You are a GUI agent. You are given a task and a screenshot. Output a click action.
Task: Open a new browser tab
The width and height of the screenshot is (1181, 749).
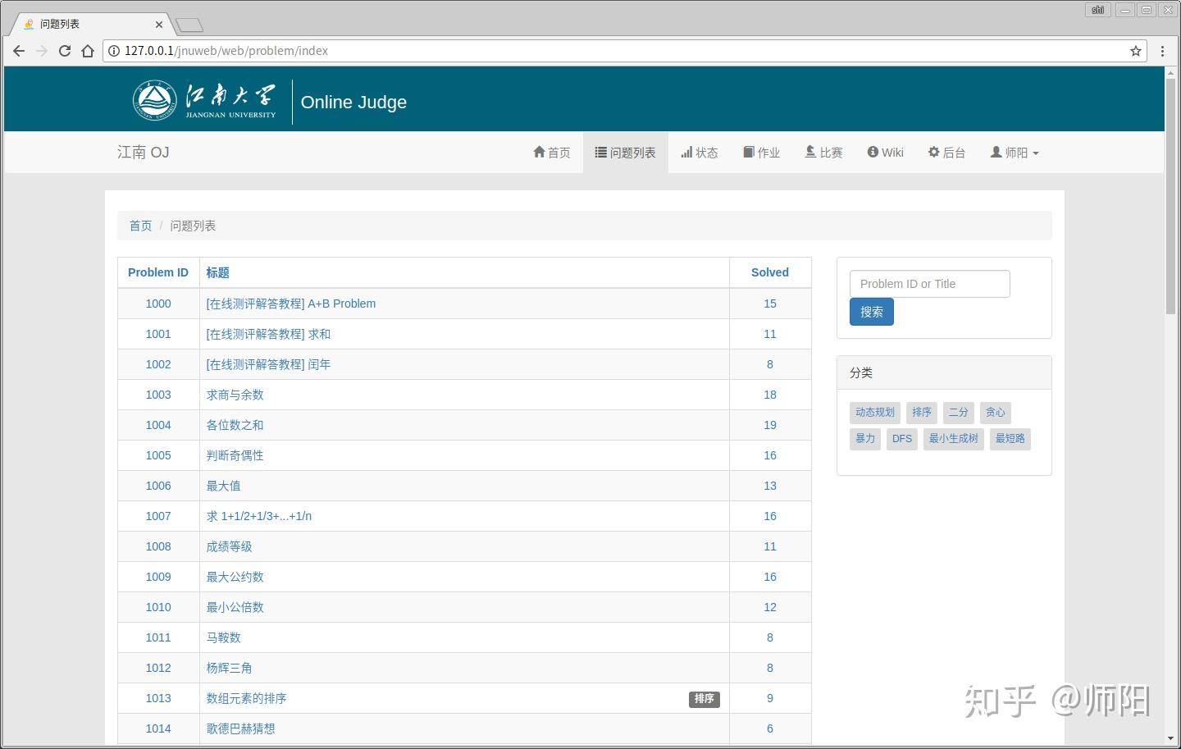189,25
